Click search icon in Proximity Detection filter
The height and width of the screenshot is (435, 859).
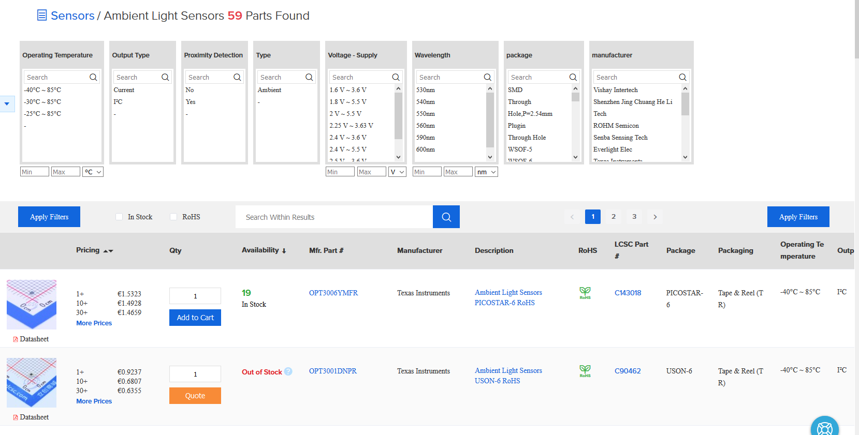click(237, 77)
